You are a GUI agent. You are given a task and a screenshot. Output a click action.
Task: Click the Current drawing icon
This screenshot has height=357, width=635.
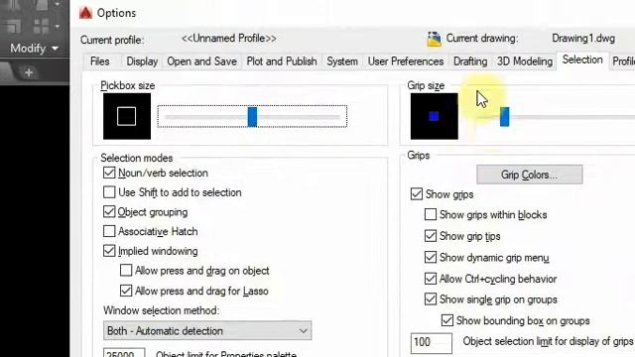click(x=434, y=39)
